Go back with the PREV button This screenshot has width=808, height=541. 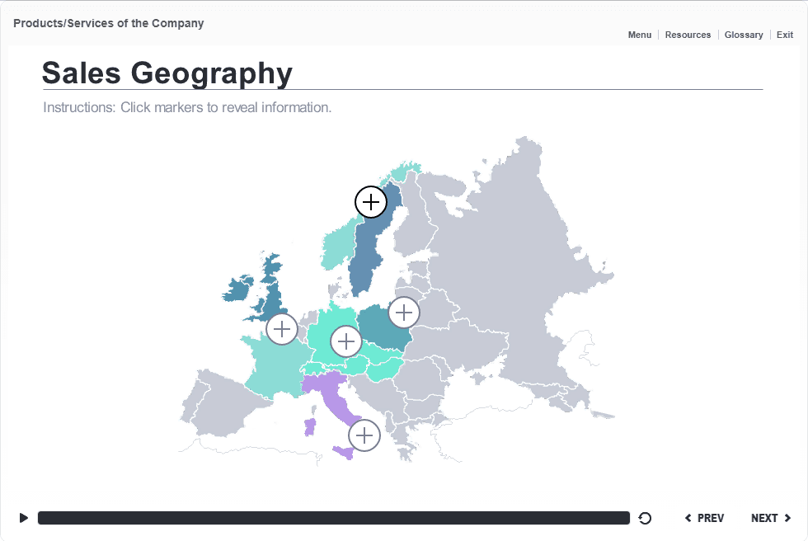click(705, 518)
